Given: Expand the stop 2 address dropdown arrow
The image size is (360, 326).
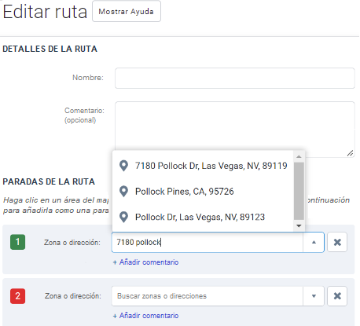Looking at the screenshot, I should click(x=314, y=296).
